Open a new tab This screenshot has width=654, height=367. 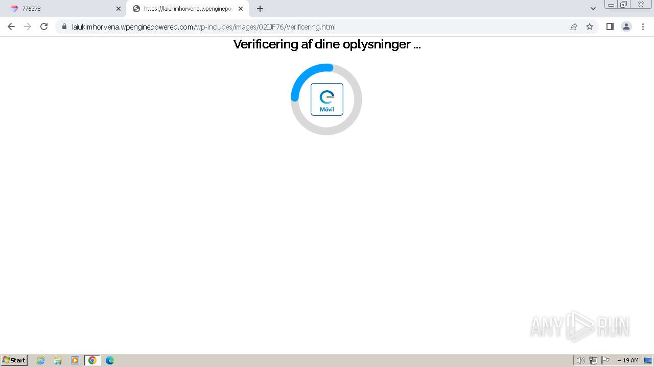click(x=260, y=9)
